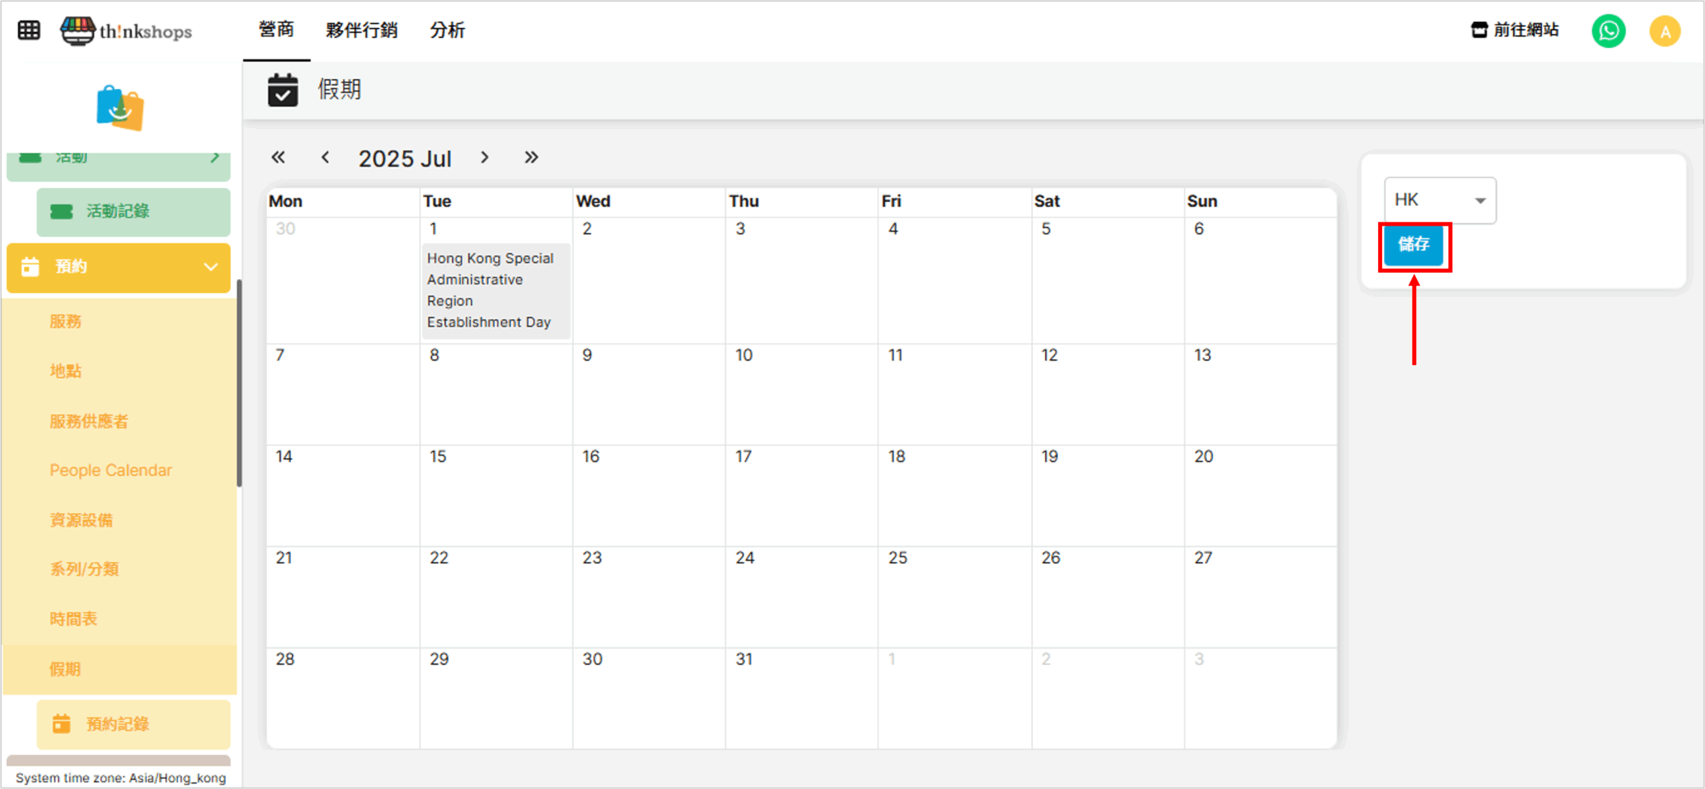Open People Calendar in sidebar

click(x=111, y=470)
